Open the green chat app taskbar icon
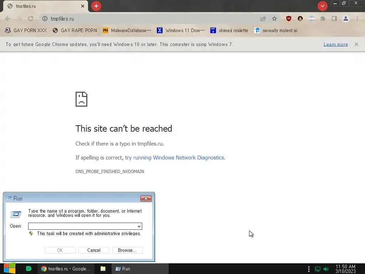Viewport: 365px width, 274px height. (29, 269)
